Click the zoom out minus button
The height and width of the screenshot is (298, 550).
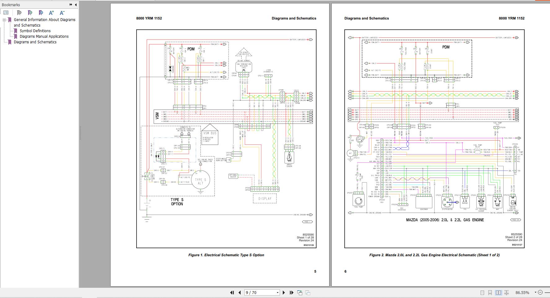pyautogui.click(x=540, y=292)
